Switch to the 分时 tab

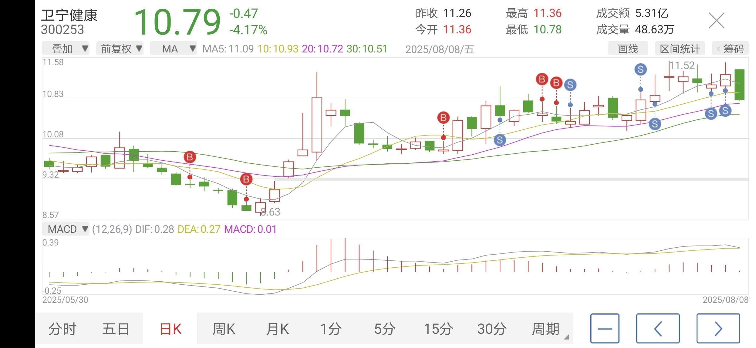click(62, 329)
